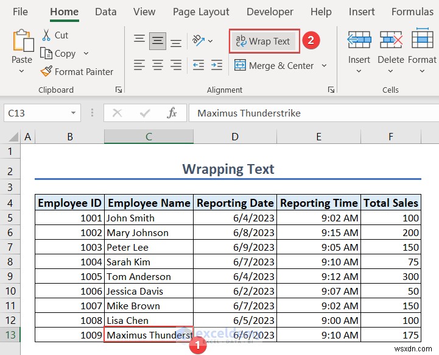
Task: Switch to the Formulas tab
Action: click(x=412, y=12)
